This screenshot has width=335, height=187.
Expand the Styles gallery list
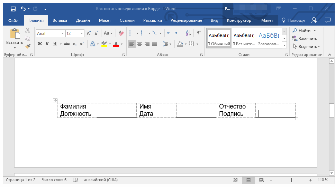[284, 45]
